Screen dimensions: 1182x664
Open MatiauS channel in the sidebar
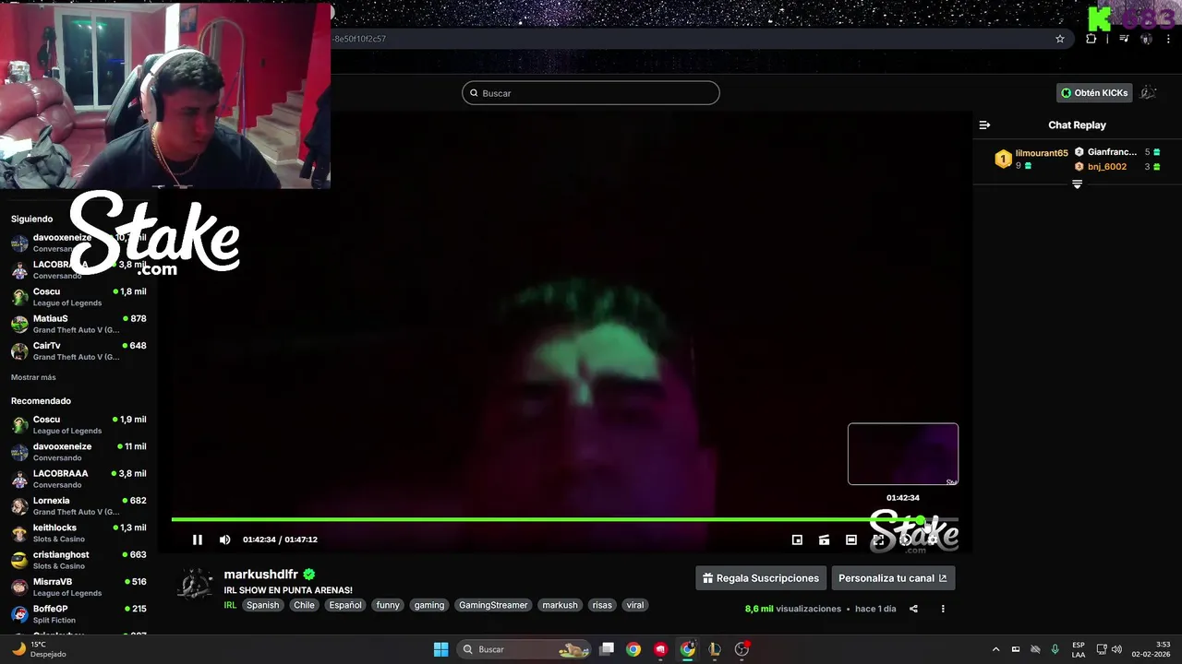click(x=78, y=324)
